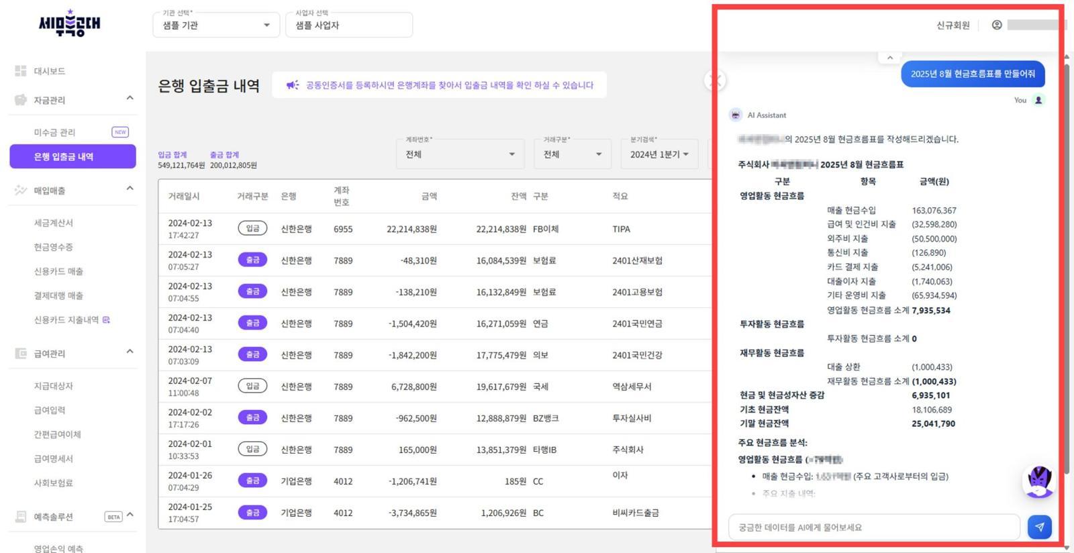Open the 기관 선택 dropdown
The height and width of the screenshot is (553, 1074).
[215, 26]
